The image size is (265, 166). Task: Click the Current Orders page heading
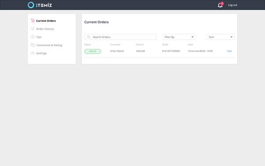click(96, 22)
